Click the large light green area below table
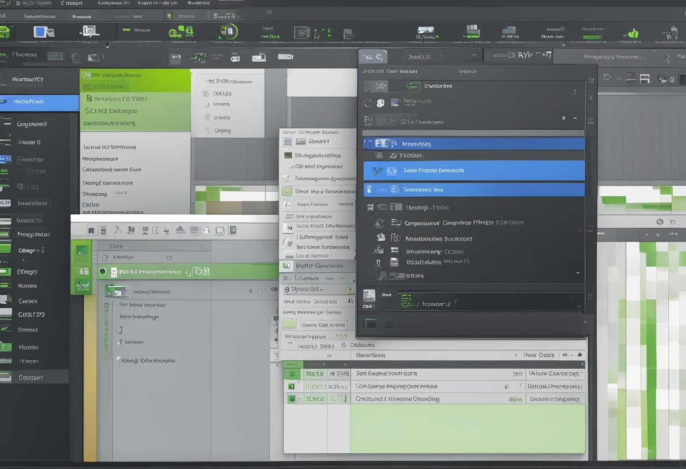 coord(467,428)
